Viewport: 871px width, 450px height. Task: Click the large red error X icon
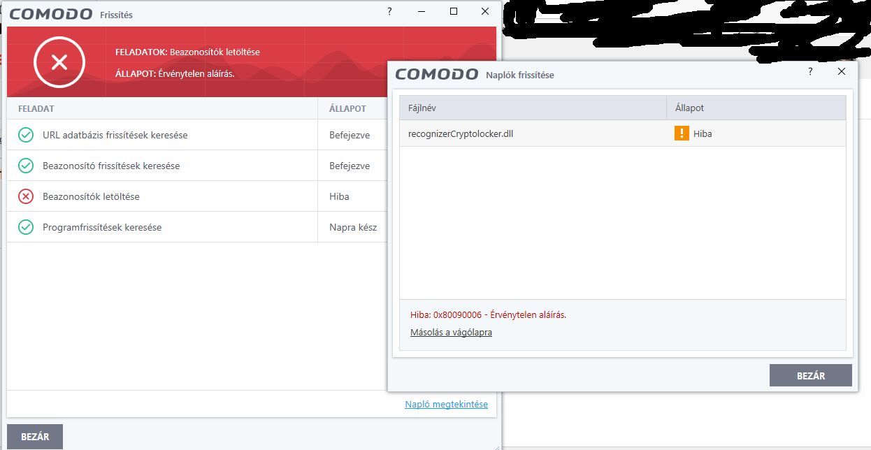click(x=59, y=62)
